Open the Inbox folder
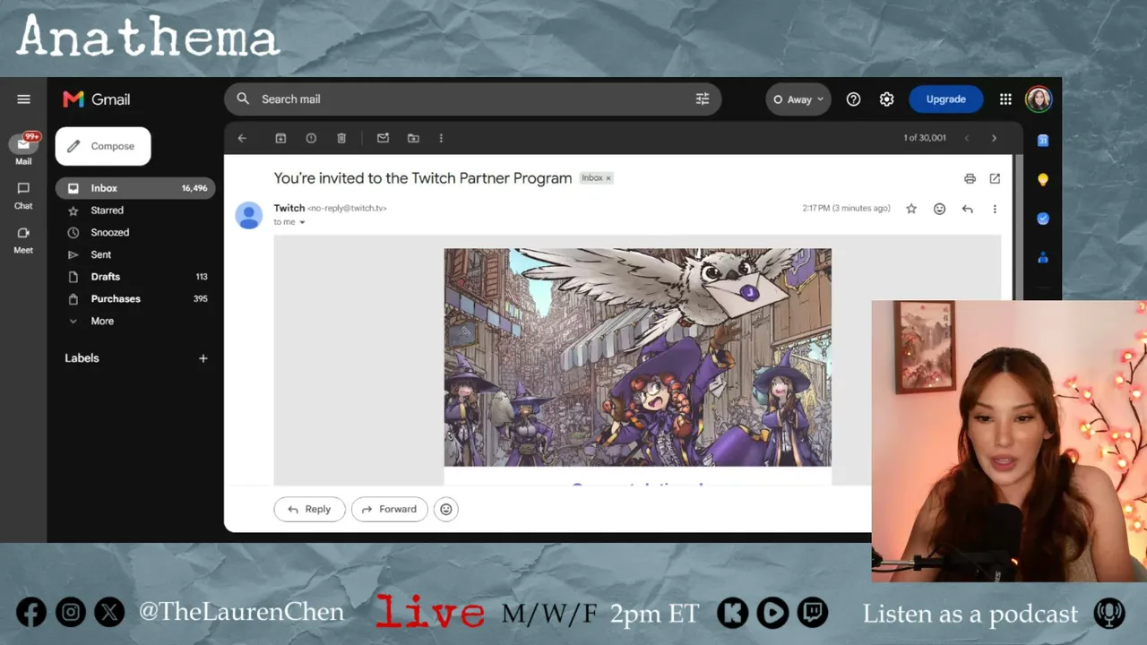The image size is (1147, 645). click(136, 188)
